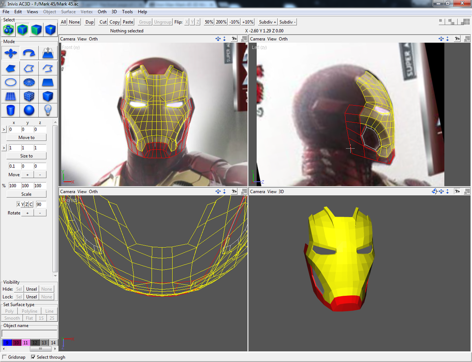Open Orth dropdown in bottom-left view
This screenshot has height=362, width=472.
93,191
